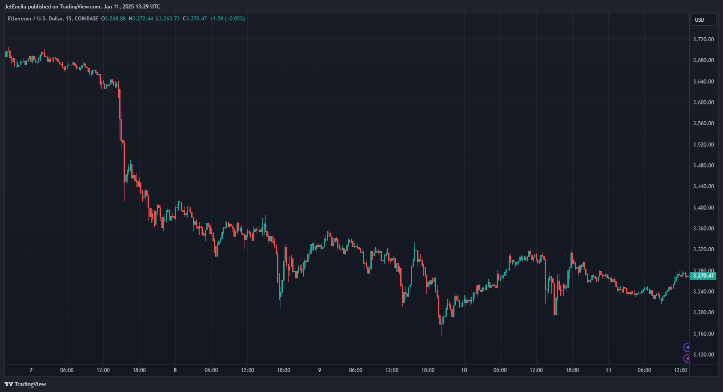The width and height of the screenshot is (723, 392).
Task: Click date label 8 on time axis
Action: point(175,370)
